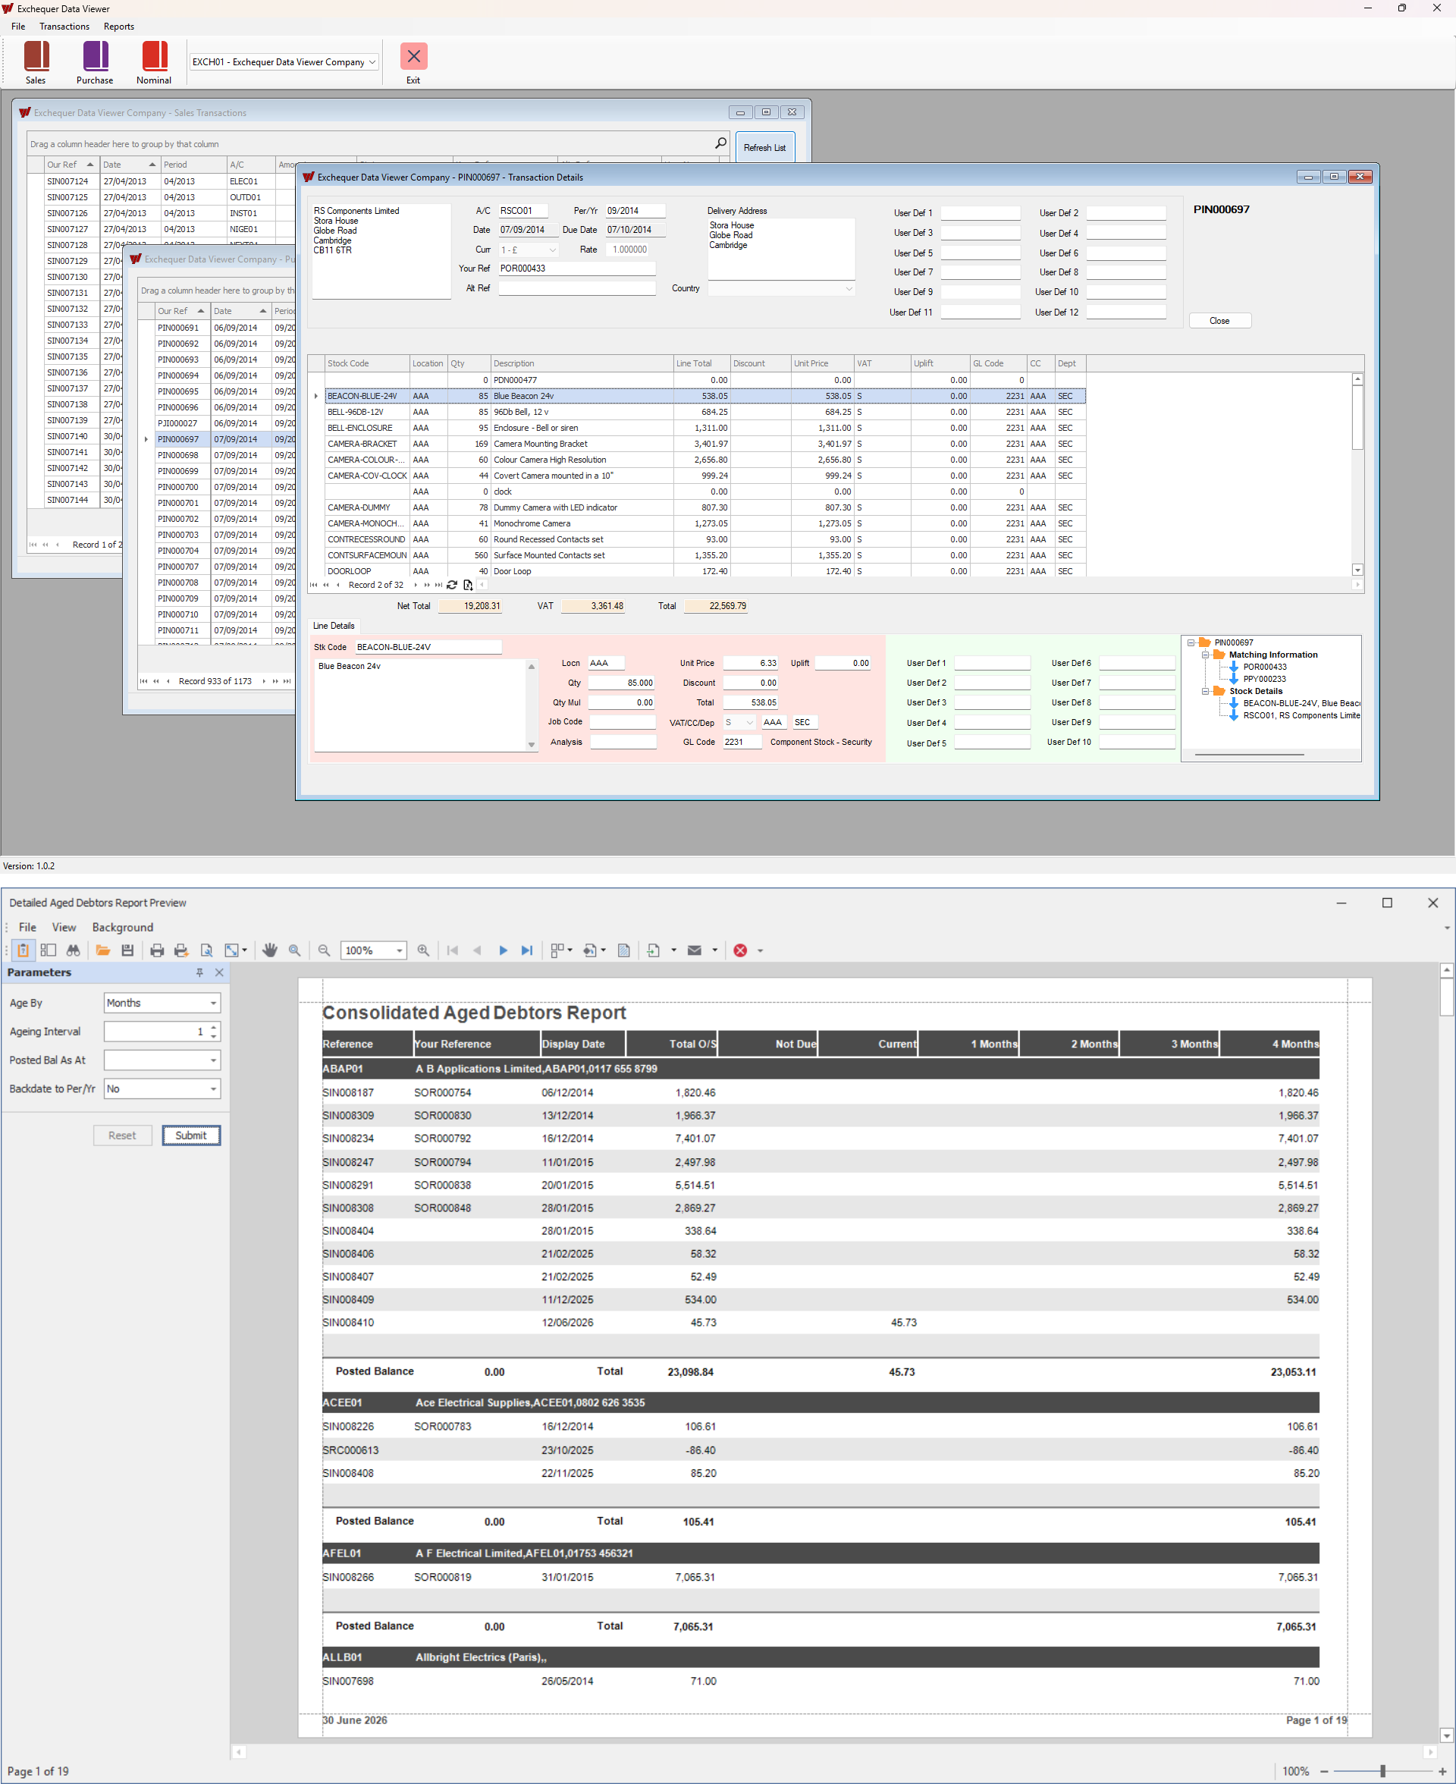1456x1784 pixels.
Task: Click search magnifier in Sales Transactions window
Action: pyautogui.click(x=720, y=143)
